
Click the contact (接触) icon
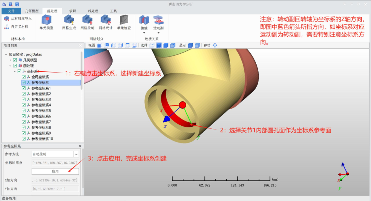pos(144,20)
